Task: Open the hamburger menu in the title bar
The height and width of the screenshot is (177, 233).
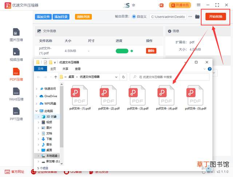Action: click(198, 5)
